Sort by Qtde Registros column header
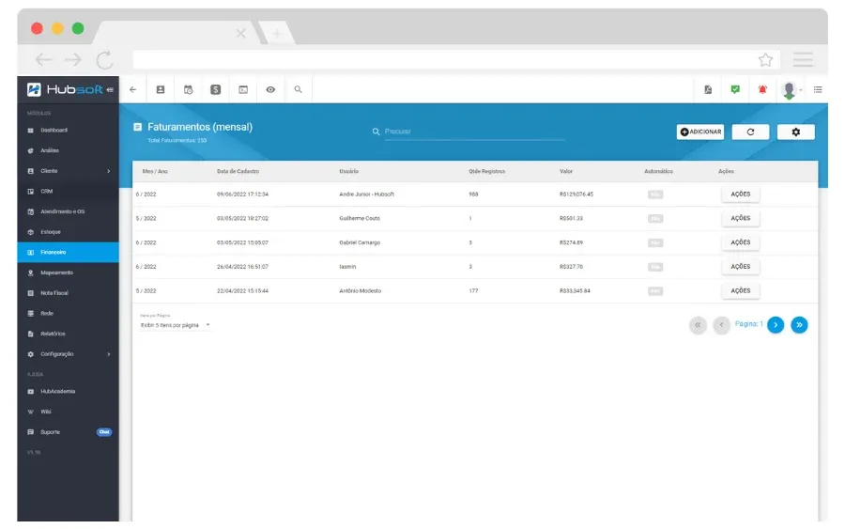Screen dimensions: 845x529 click(486, 172)
